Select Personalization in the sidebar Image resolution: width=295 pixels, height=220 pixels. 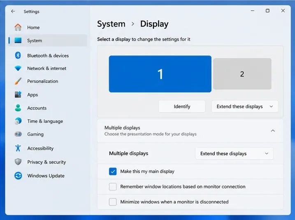tap(48, 81)
